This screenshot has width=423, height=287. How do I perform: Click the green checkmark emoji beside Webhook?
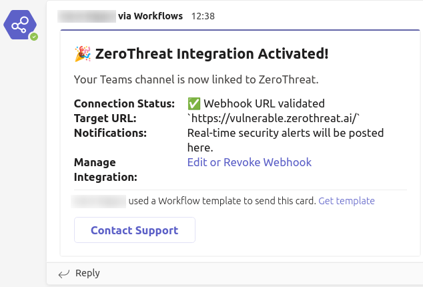[194, 103]
